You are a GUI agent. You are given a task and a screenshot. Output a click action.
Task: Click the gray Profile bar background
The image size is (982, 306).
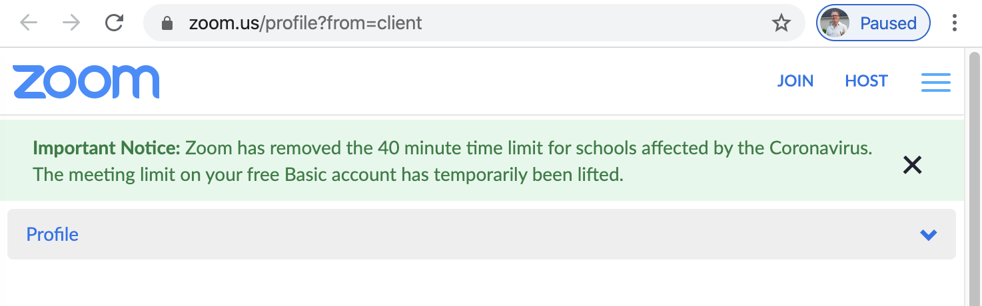click(482, 234)
